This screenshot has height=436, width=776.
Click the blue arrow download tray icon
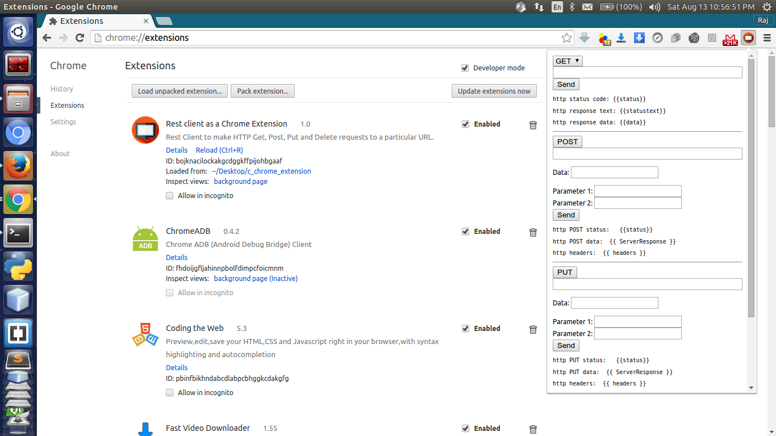point(621,38)
